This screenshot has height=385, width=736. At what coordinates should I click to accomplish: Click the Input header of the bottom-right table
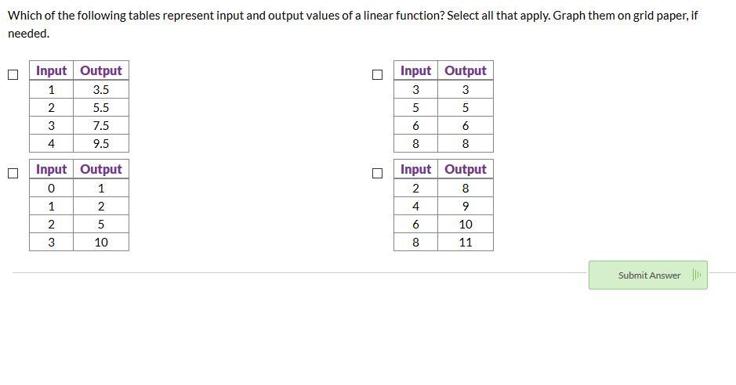tap(415, 169)
